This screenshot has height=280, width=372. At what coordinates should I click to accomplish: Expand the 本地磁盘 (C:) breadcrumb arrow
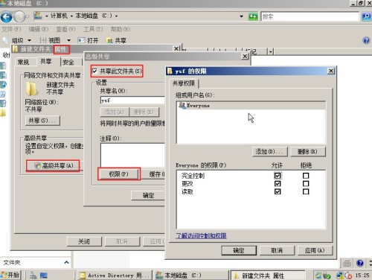pyautogui.click(x=116, y=16)
